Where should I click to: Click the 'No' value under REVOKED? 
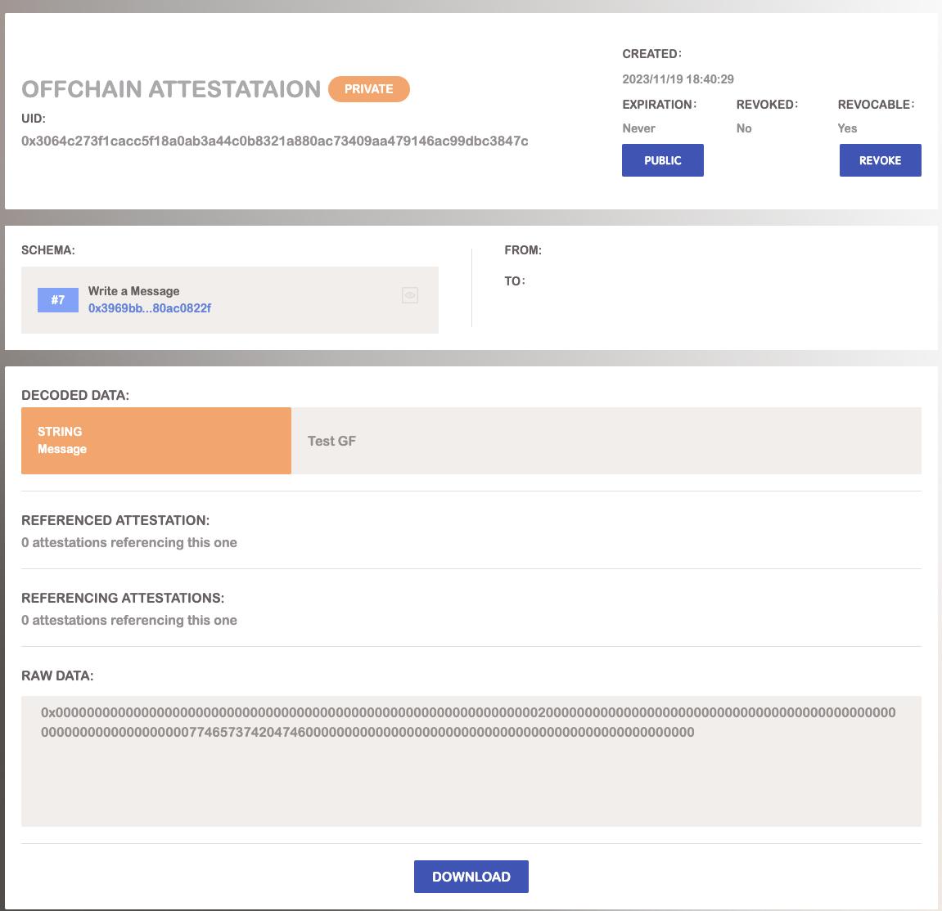(x=743, y=128)
